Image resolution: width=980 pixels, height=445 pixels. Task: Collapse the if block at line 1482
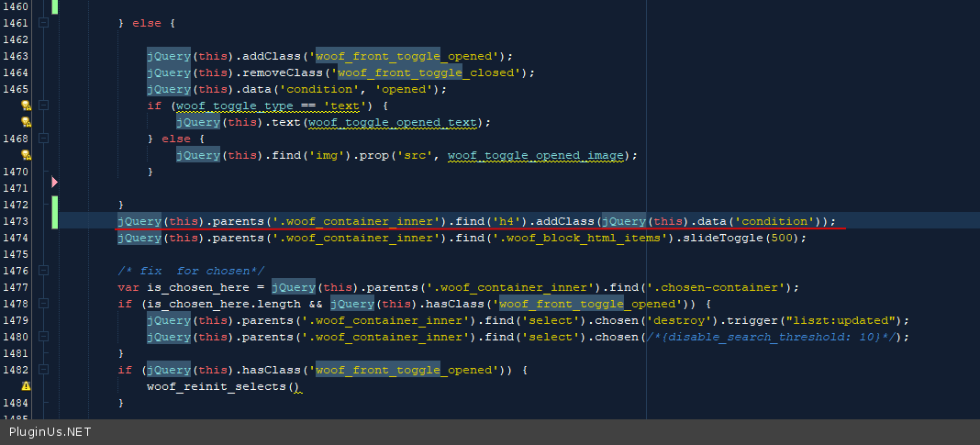[x=43, y=370]
